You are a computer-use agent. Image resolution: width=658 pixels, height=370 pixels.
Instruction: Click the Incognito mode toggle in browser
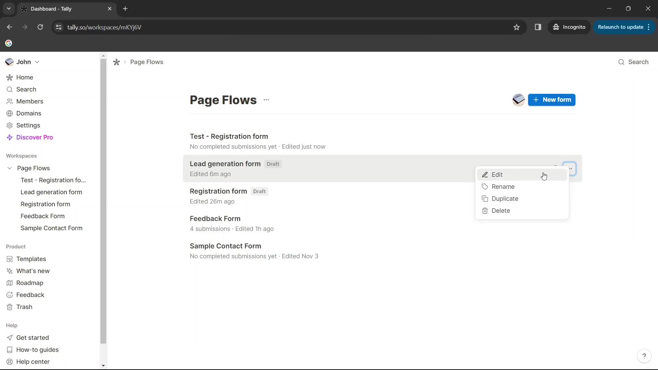[x=571, y=27]
